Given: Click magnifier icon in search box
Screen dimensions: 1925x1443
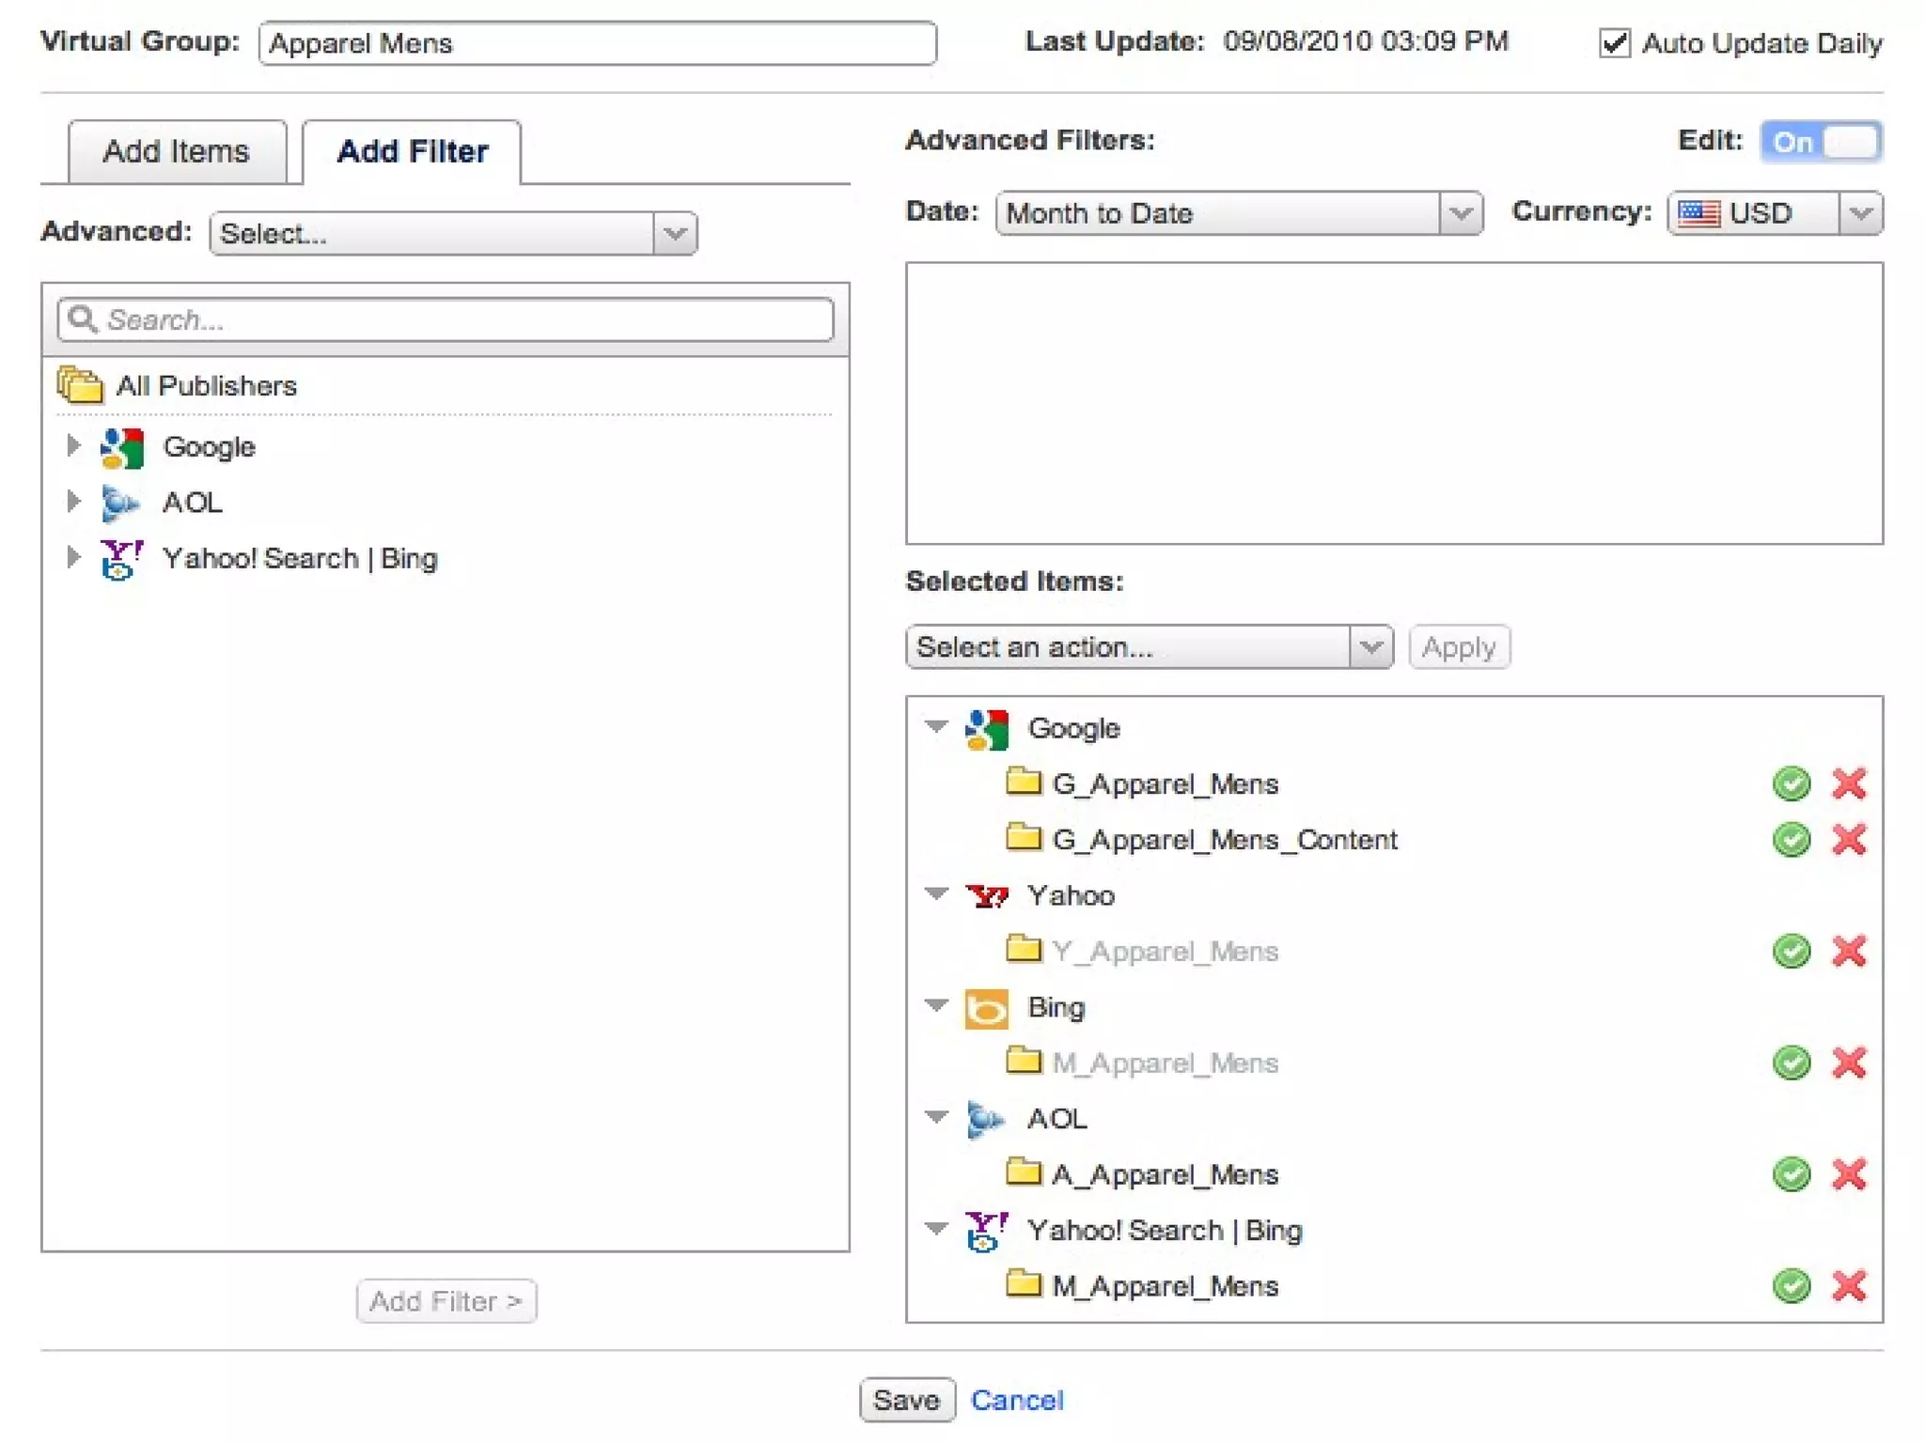Looking at the screenshot, I should (x=83, y=319).
